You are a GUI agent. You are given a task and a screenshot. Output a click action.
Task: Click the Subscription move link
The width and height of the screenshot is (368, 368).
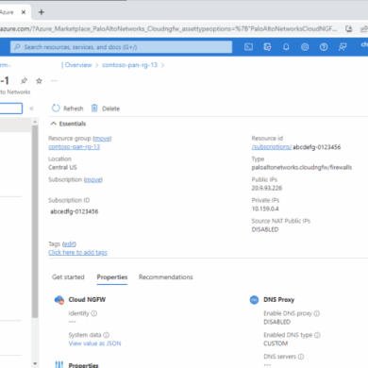point(93,179)
